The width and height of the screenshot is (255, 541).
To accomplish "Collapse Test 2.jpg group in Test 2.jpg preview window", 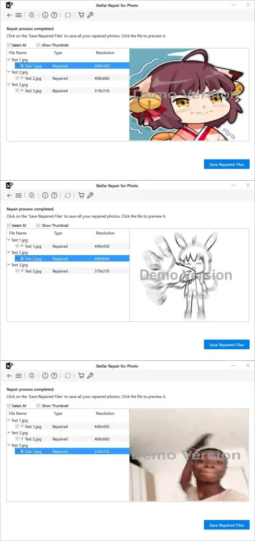I will point(9,252).
